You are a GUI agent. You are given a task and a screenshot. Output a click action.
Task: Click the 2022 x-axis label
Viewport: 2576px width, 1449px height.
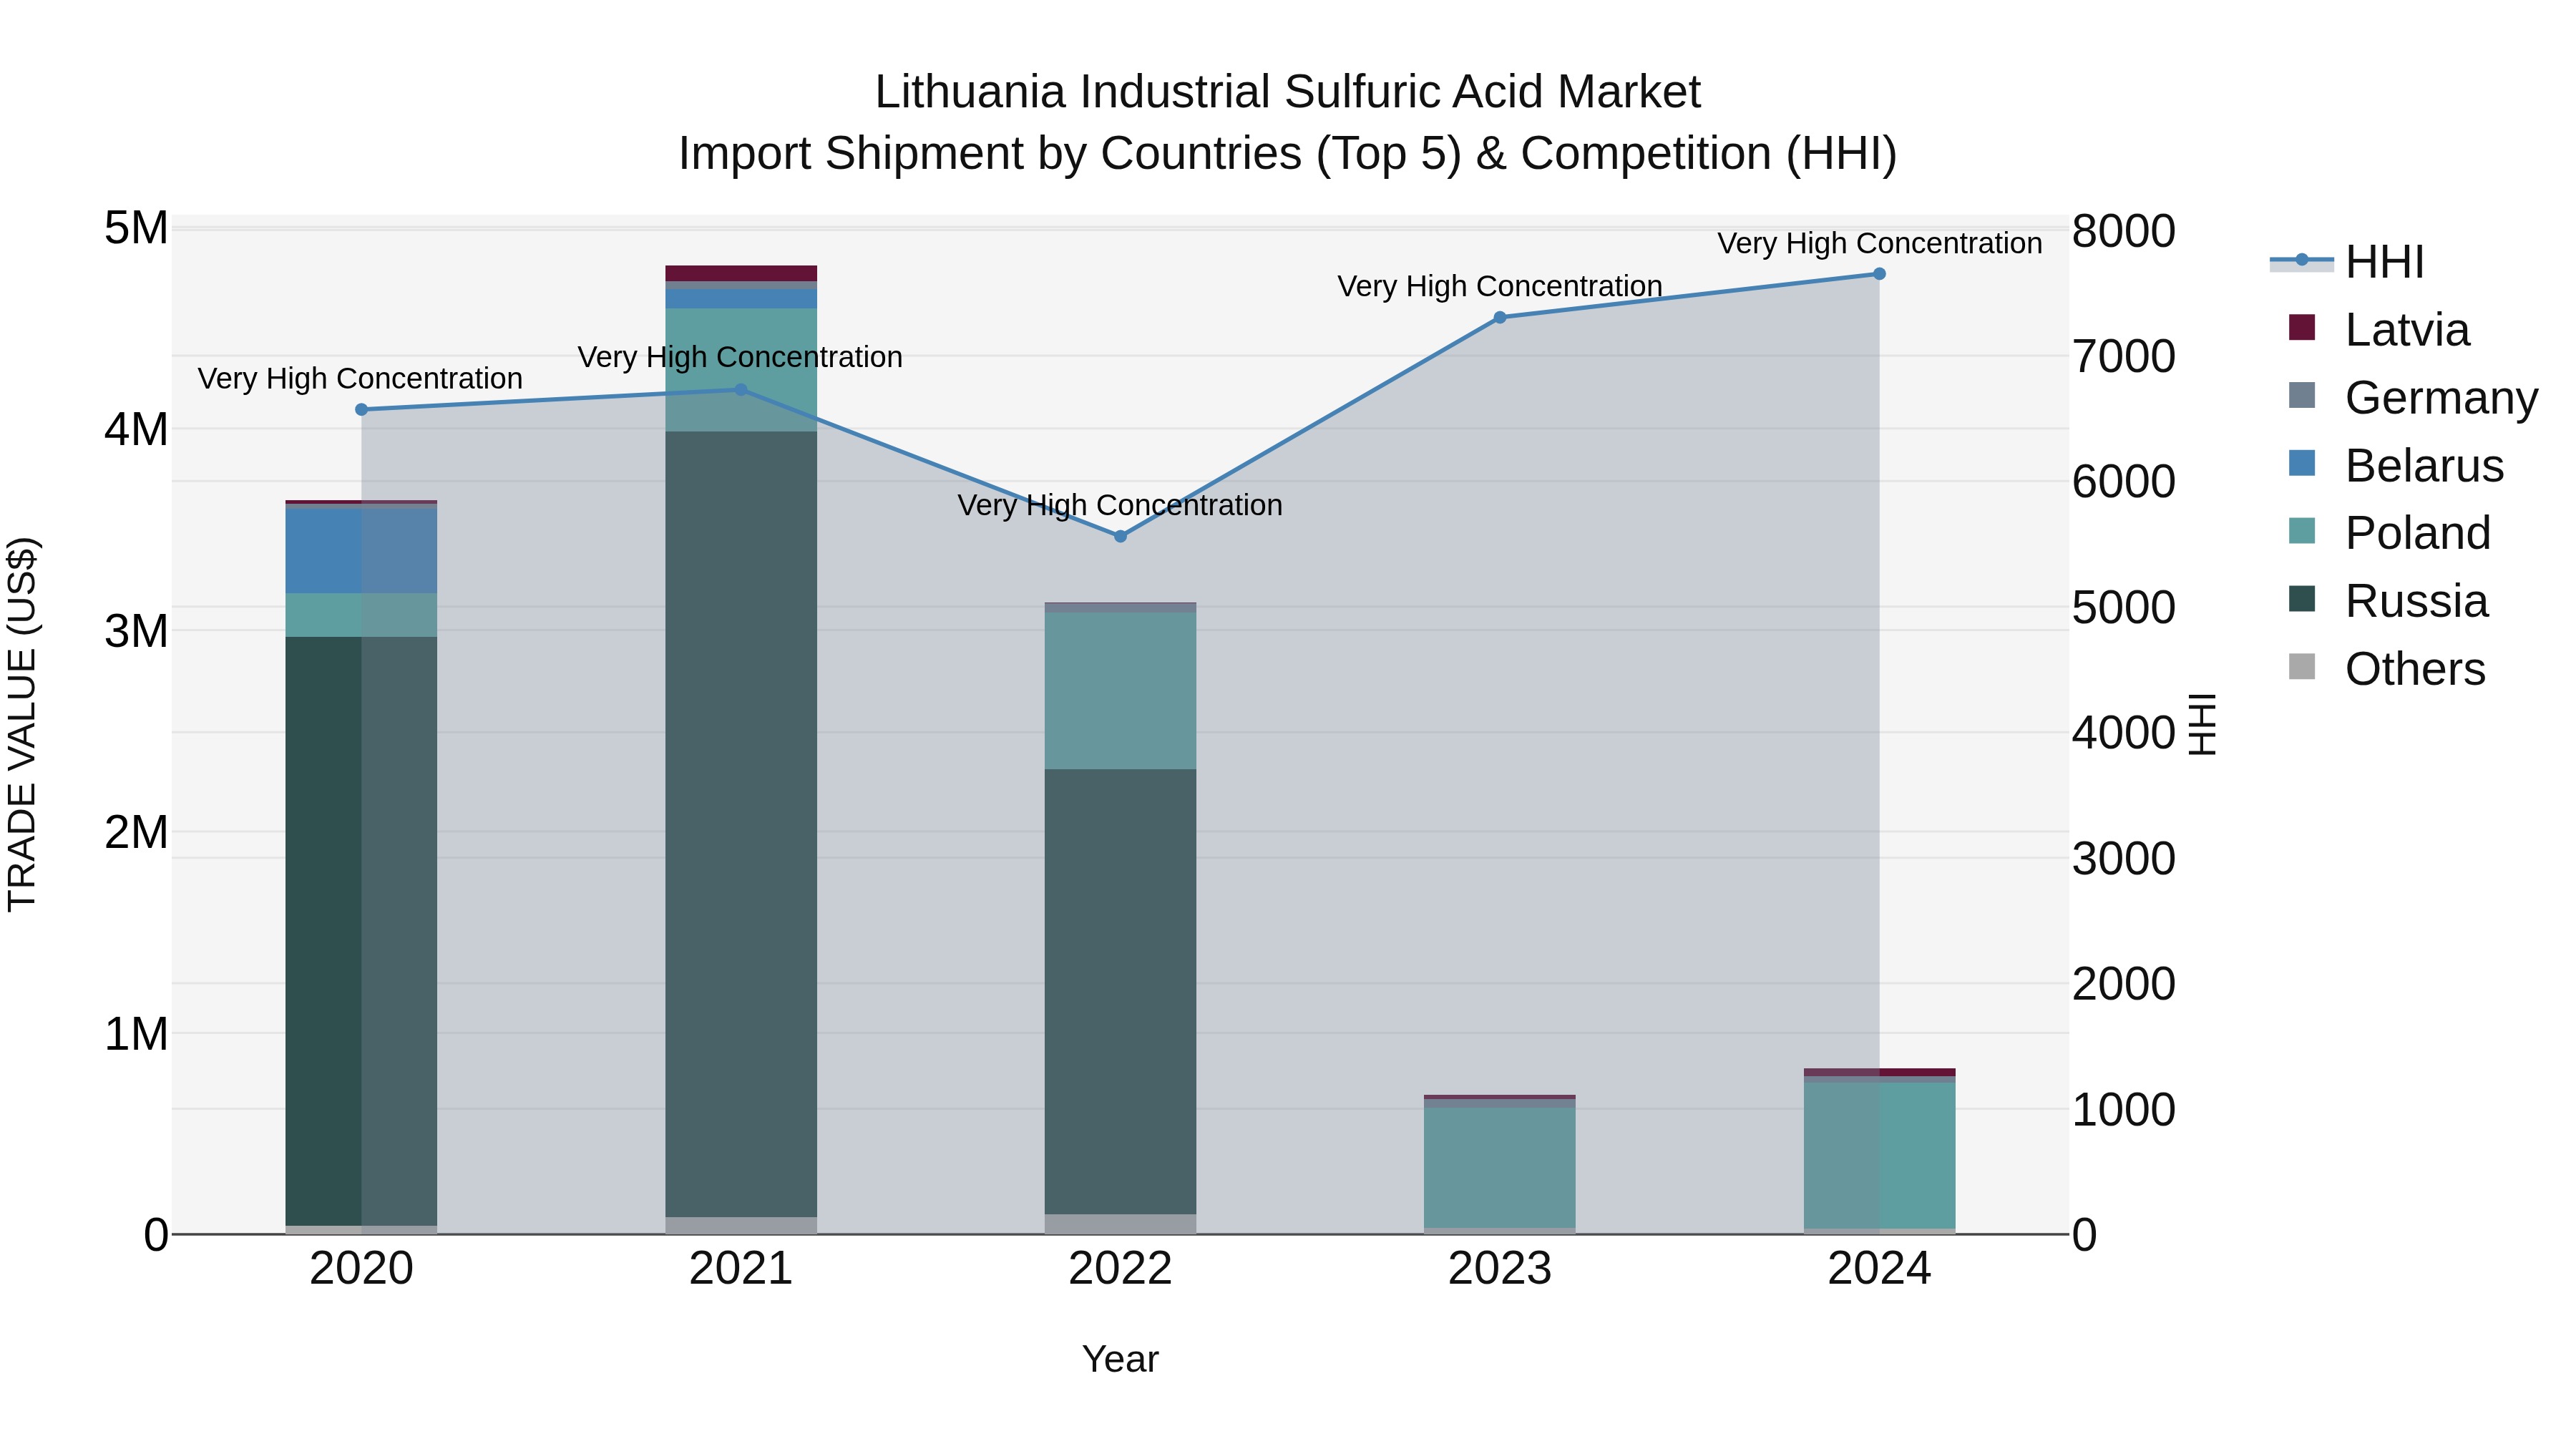tap(1120, 1269)
